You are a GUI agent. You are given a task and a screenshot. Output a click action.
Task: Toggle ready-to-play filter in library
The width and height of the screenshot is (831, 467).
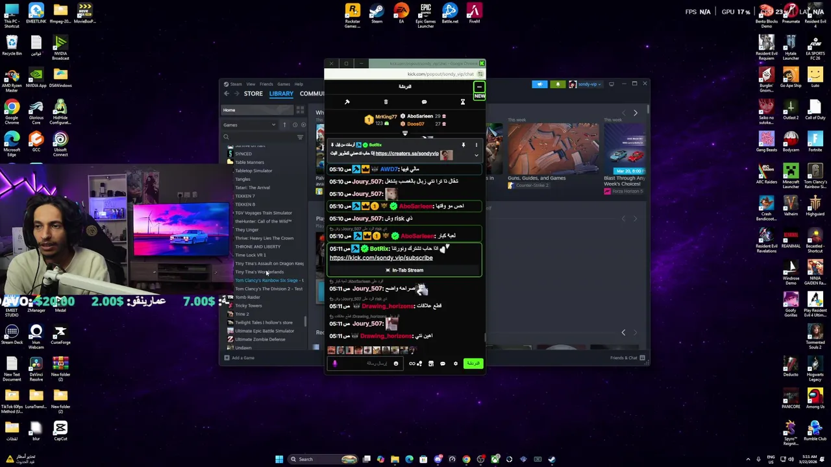click(x=303, y=125)
